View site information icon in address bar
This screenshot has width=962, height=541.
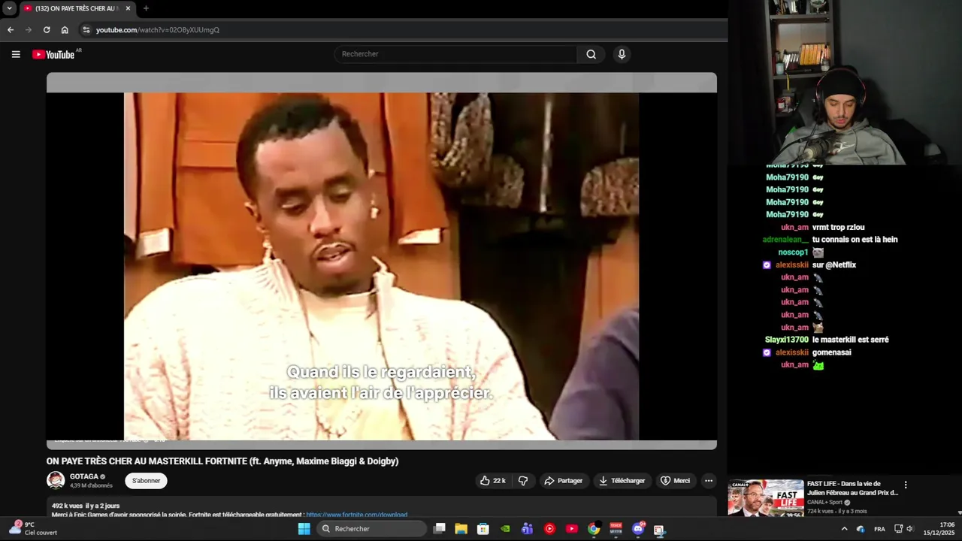(x=86, y=30)
